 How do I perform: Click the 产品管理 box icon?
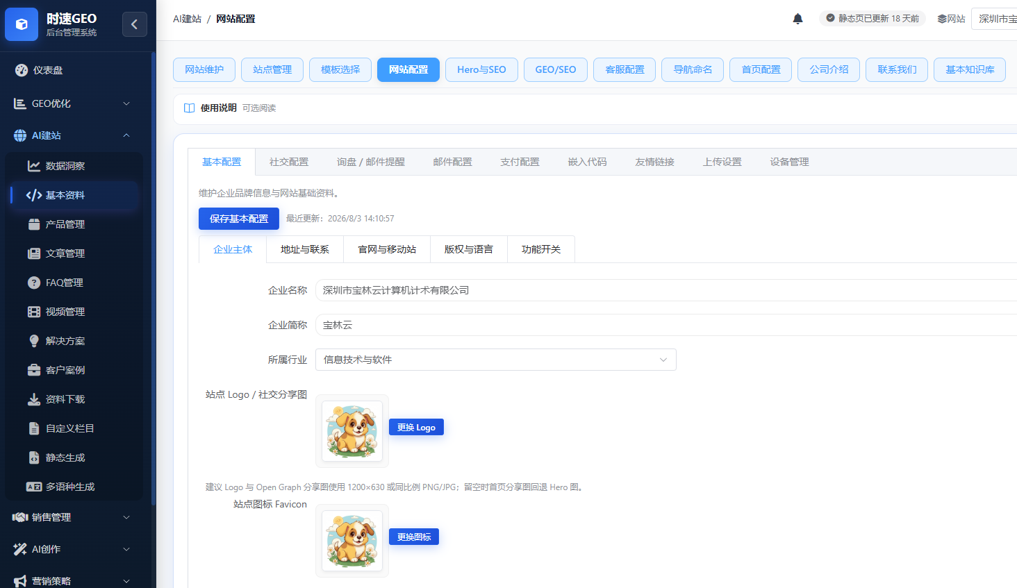point(34,224)
